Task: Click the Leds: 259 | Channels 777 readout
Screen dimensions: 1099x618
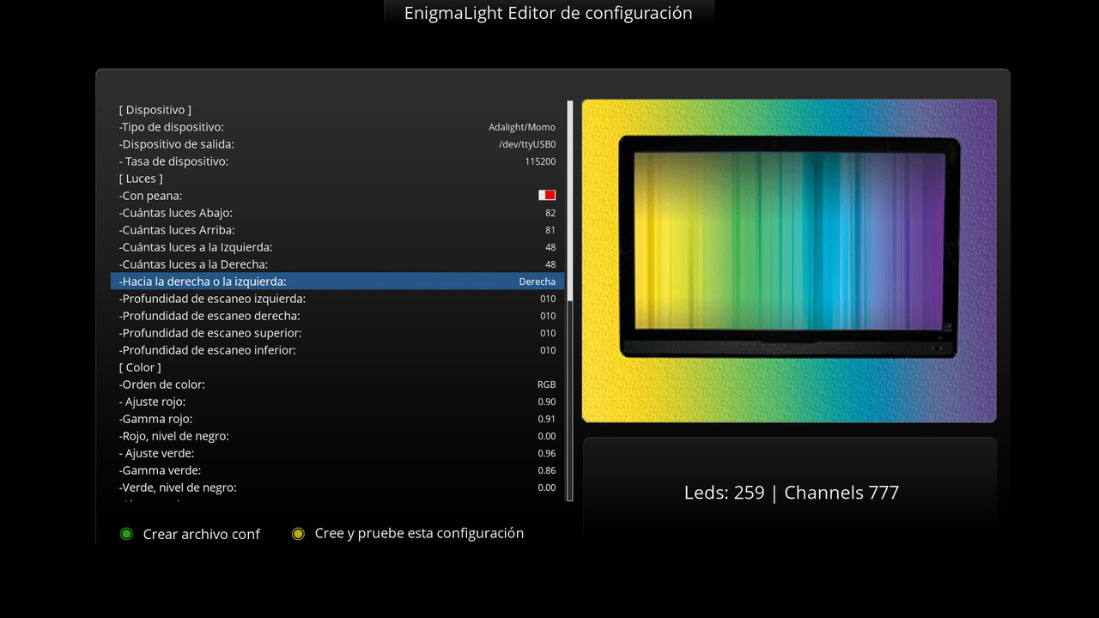Action: pyautogui.click(x=792, y=493)
